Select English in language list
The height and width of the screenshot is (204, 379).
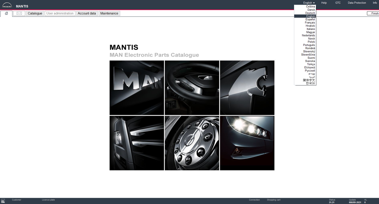[305, 16]
